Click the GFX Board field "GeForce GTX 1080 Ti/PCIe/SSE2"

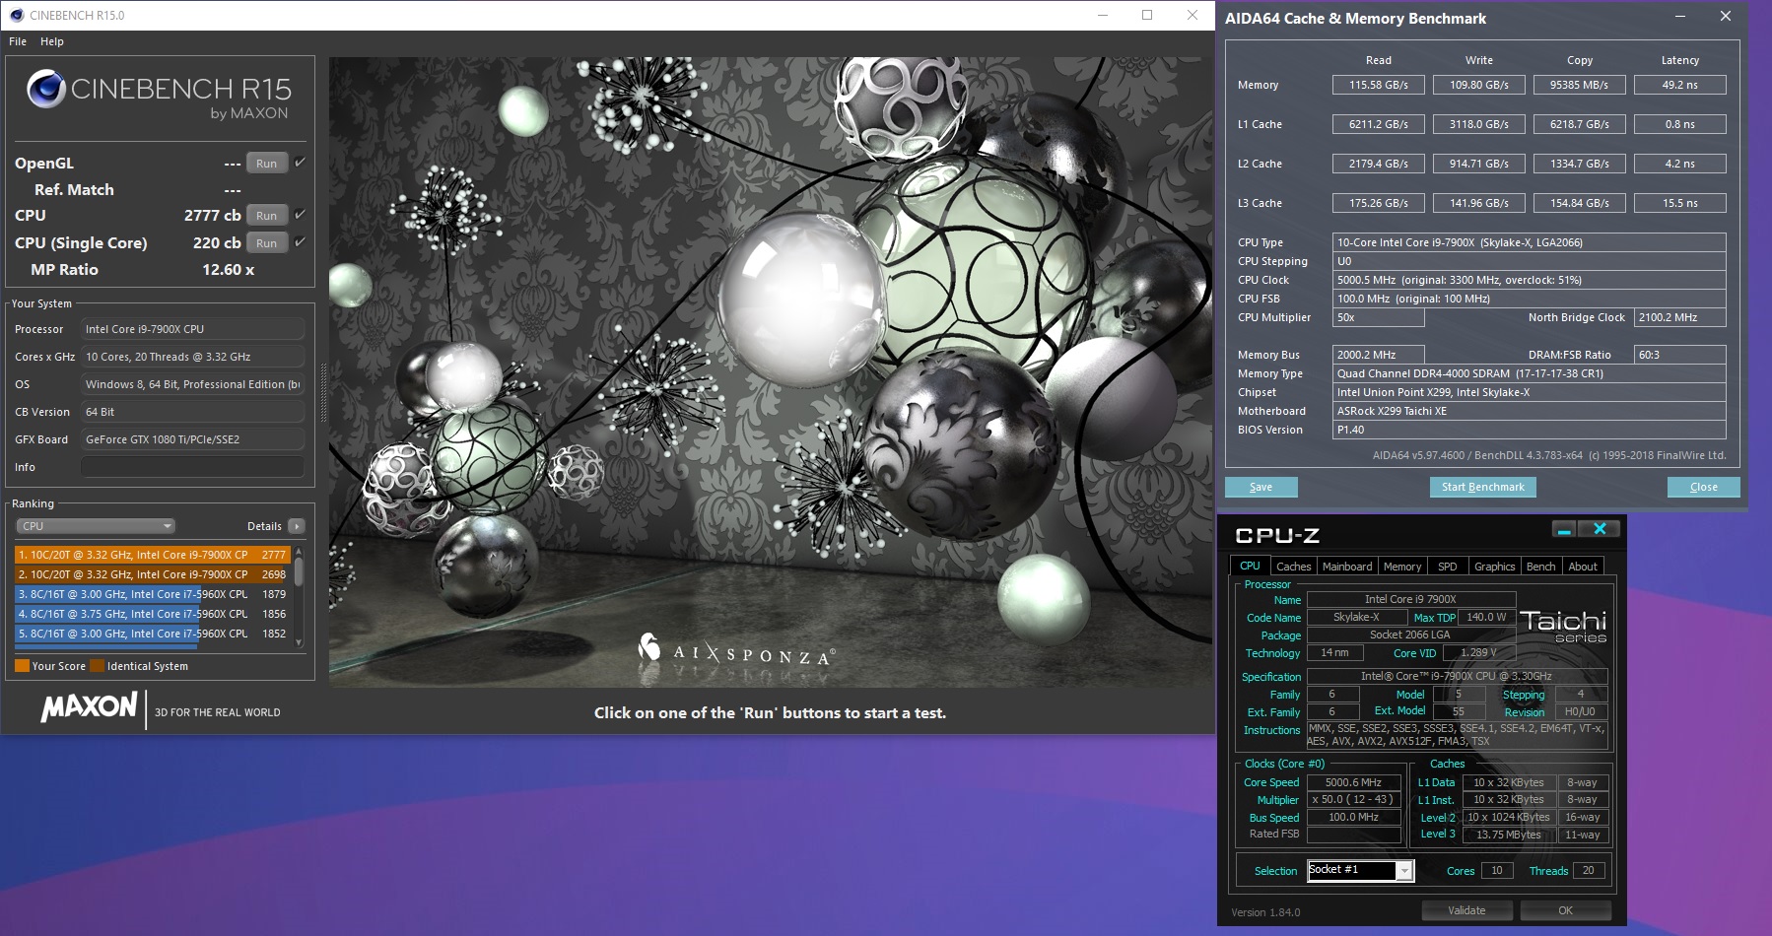tap(192, 439)
